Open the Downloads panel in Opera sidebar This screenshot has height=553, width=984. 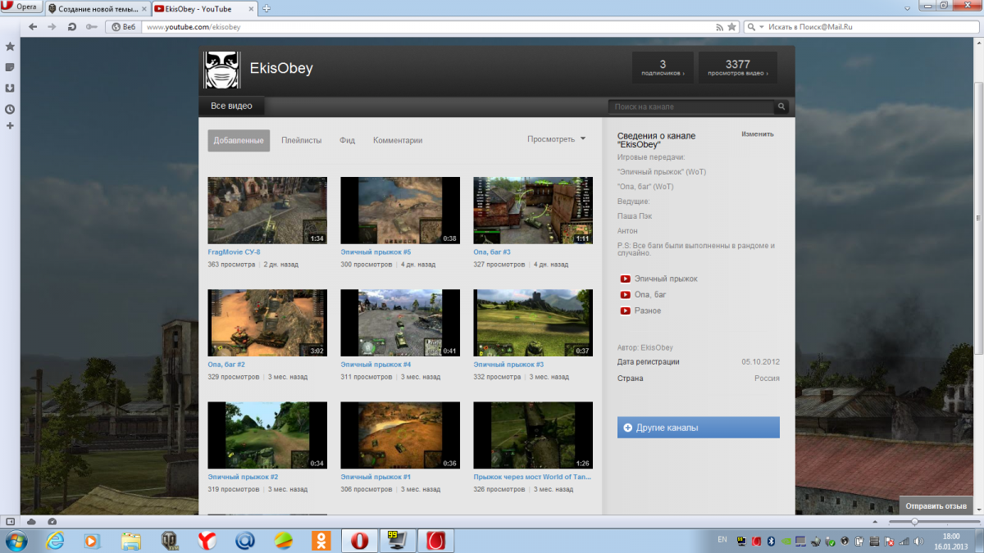pos(11,88)
